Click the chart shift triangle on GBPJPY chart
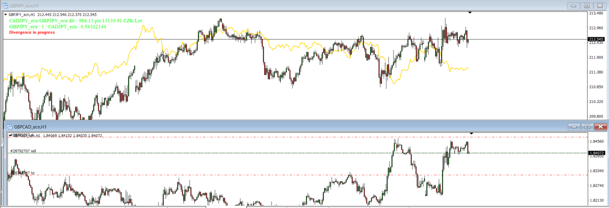 [x=470, y=13]
